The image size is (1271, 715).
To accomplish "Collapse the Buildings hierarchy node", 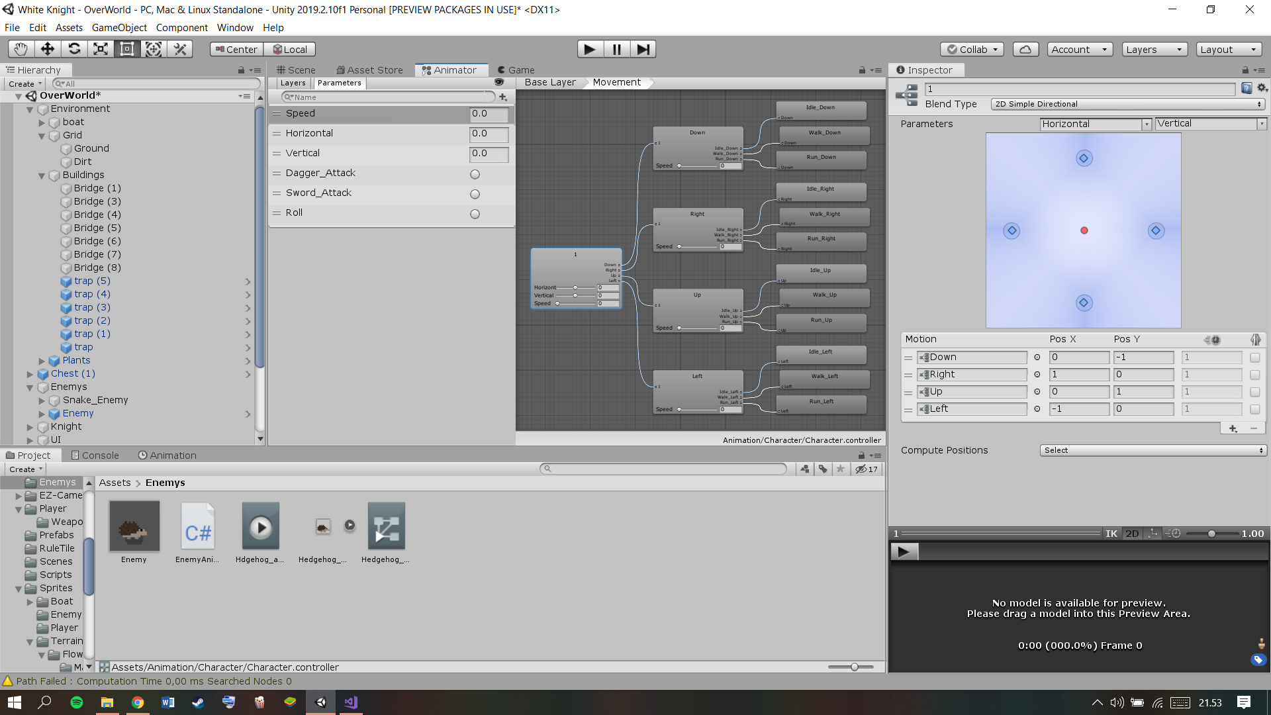I will [42, 175].
